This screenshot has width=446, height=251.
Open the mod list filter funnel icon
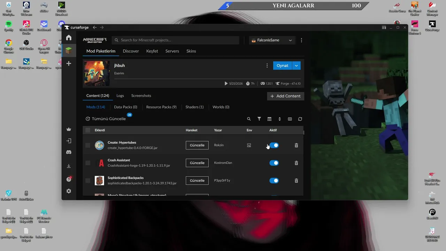coord(259,119)
